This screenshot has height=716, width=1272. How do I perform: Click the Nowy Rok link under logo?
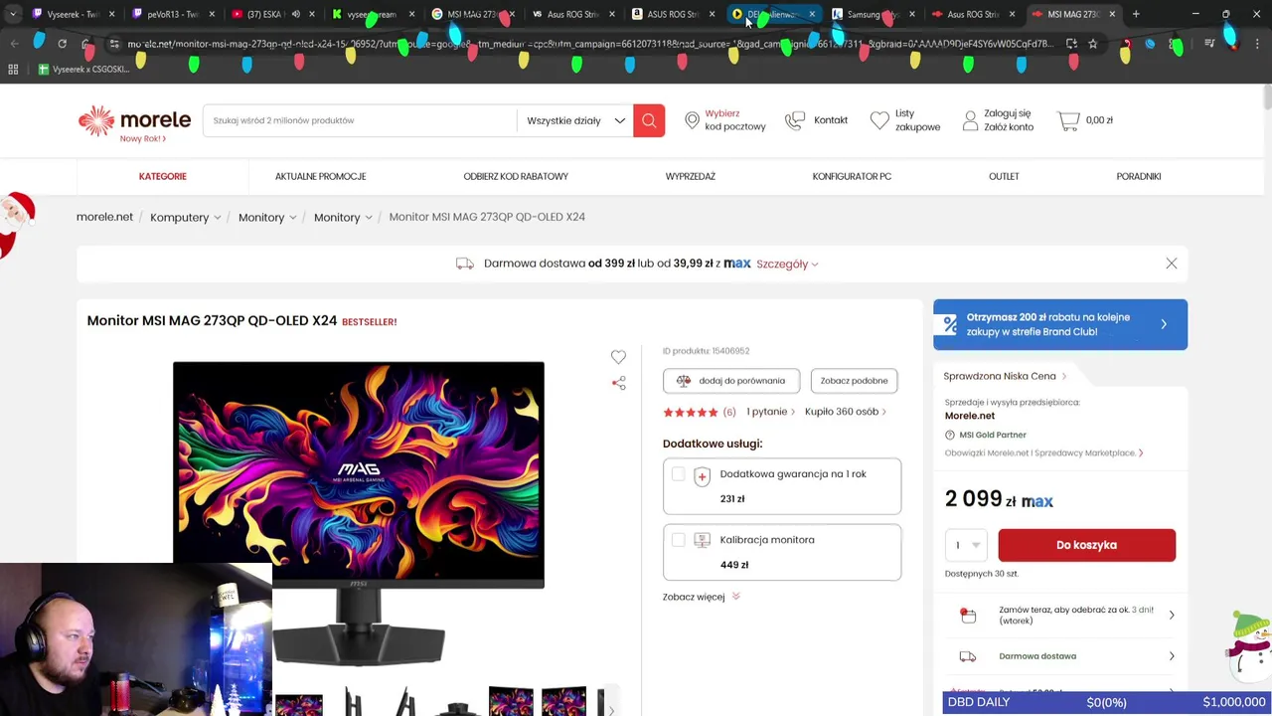(142, 139)
